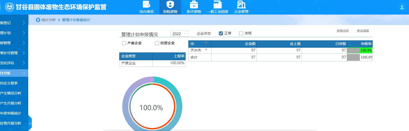409x131 pixels.
Task: Collapse the 计分析 sidebar menu
Action: (x=14, y=73)
